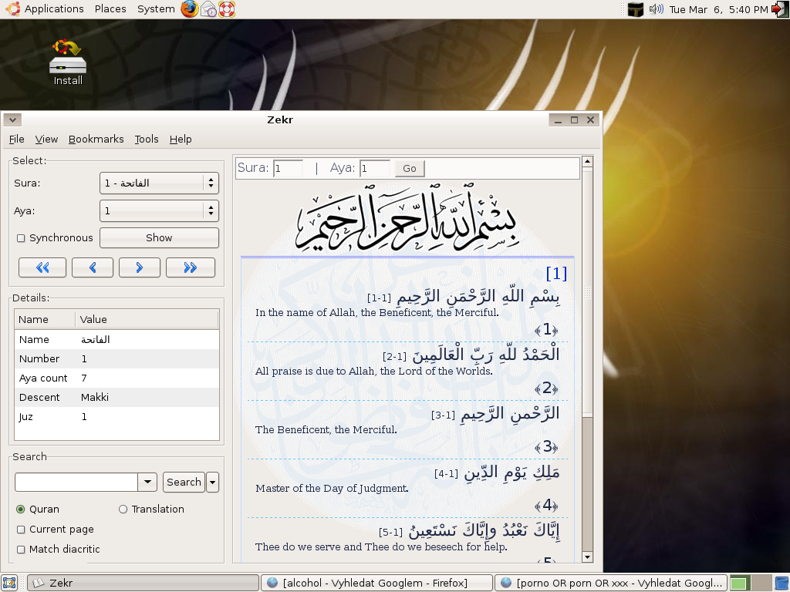Open the Aya selection combo box
790x592 pixels.
click(159, 211)
